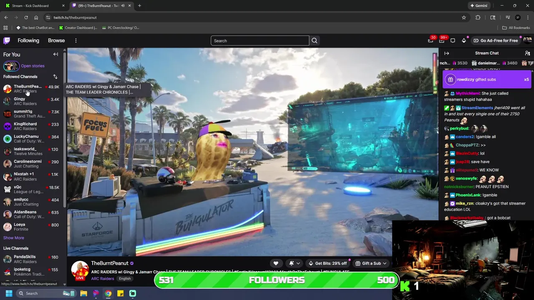Open the Browse page
Viewport: 534px width, 300px height.
(x=56, y=40)
